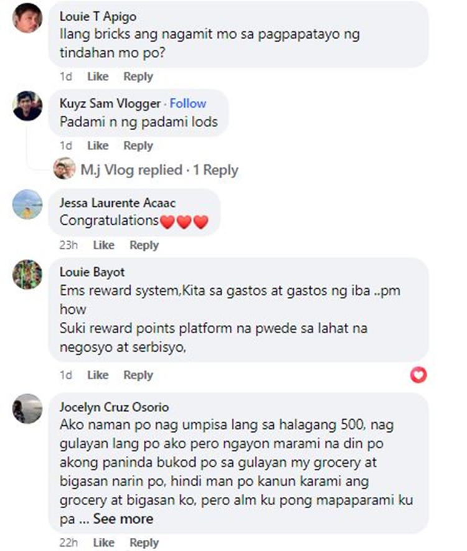Image resolution: width=467 pixels, height=551 pixels.
Task: Expand Jocelyn's comment with See more
Action: click(123, 519)
